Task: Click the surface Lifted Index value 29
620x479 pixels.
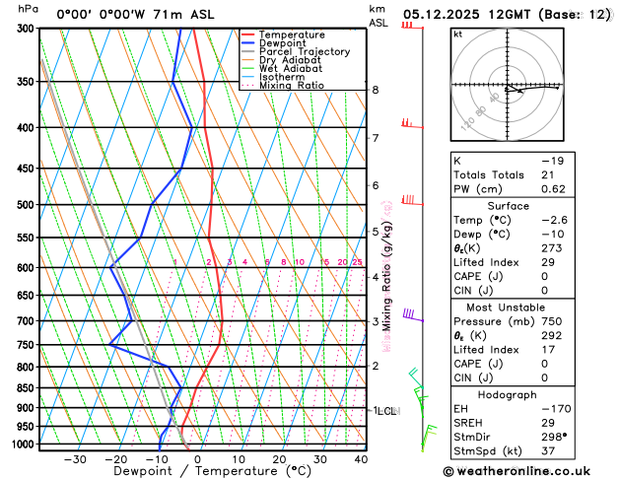Action: [x=548, y=262]
